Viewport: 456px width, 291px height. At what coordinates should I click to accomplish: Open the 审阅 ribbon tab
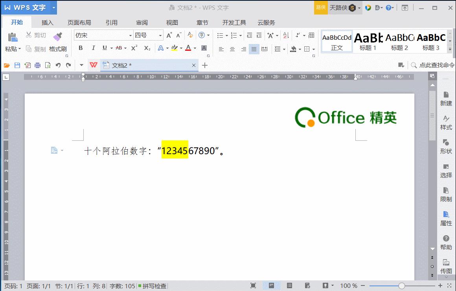pos(142,22)
